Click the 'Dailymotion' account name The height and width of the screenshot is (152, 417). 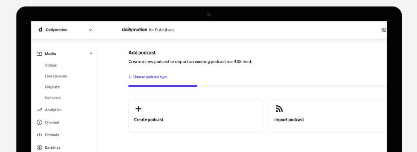pyautogui.click(x=57, y=30)
